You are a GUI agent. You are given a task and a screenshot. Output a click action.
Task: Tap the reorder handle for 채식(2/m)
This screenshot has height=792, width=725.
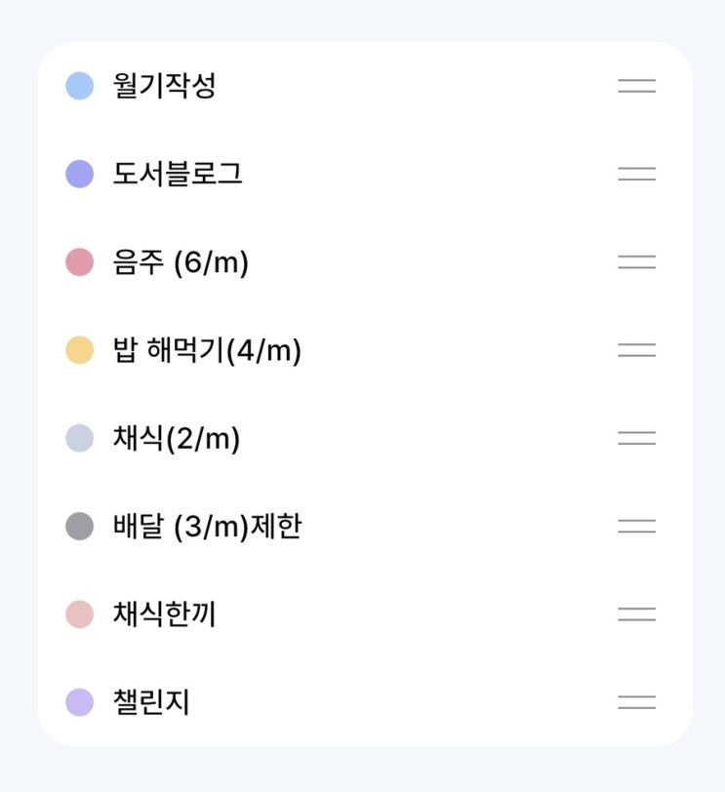coord(636,438)
